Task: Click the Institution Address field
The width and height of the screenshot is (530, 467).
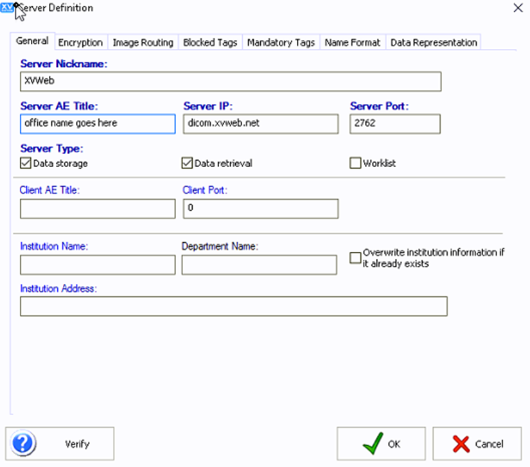Action: (234, 306)
